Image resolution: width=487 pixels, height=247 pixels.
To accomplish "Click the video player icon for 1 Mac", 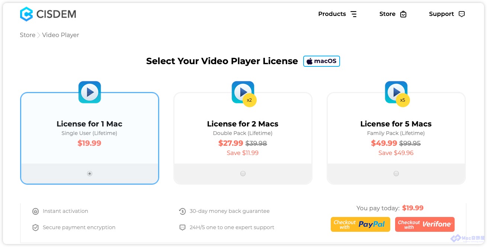I will (90, 92).
